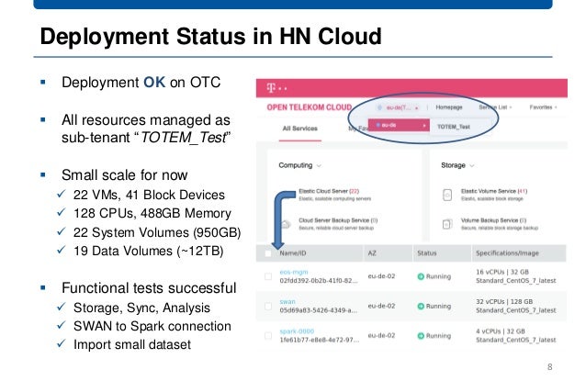The width and height of the screenshot is (586, 381).
Task: Expand the Favorites dropdown
Action: [543, 107]
